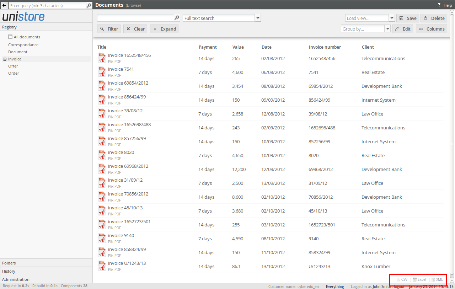Expand the Invoice tree node
455x289 pixels.
5,59
